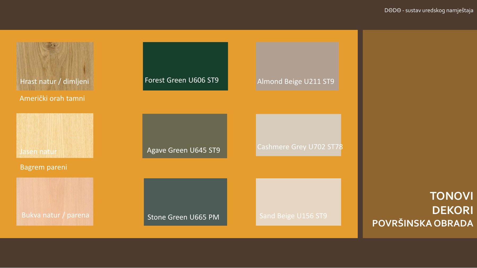This screenshot has height=268, width=477.
Task: Pick the Almond Beige U211 ST9 swatch
Action: [297, 66]
